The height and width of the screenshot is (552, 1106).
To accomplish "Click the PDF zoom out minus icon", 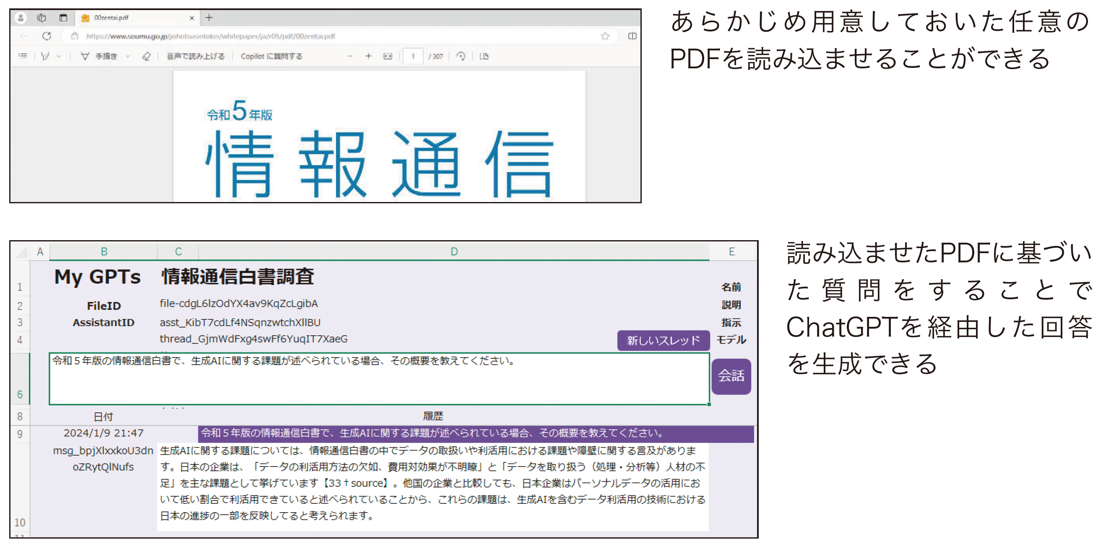I will point(350,56).
